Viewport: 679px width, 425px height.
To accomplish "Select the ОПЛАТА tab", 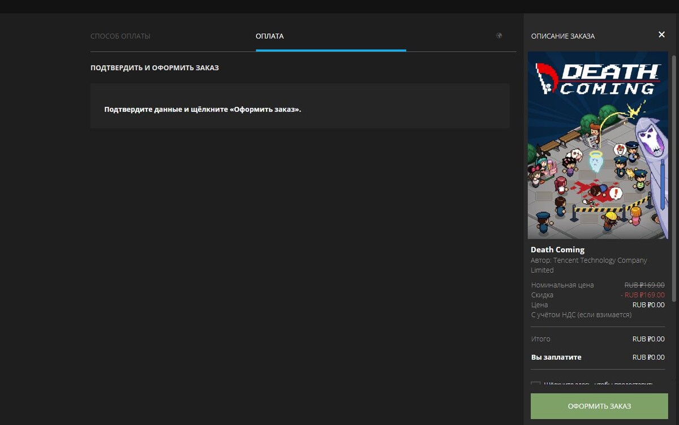I will coord(270,36).
